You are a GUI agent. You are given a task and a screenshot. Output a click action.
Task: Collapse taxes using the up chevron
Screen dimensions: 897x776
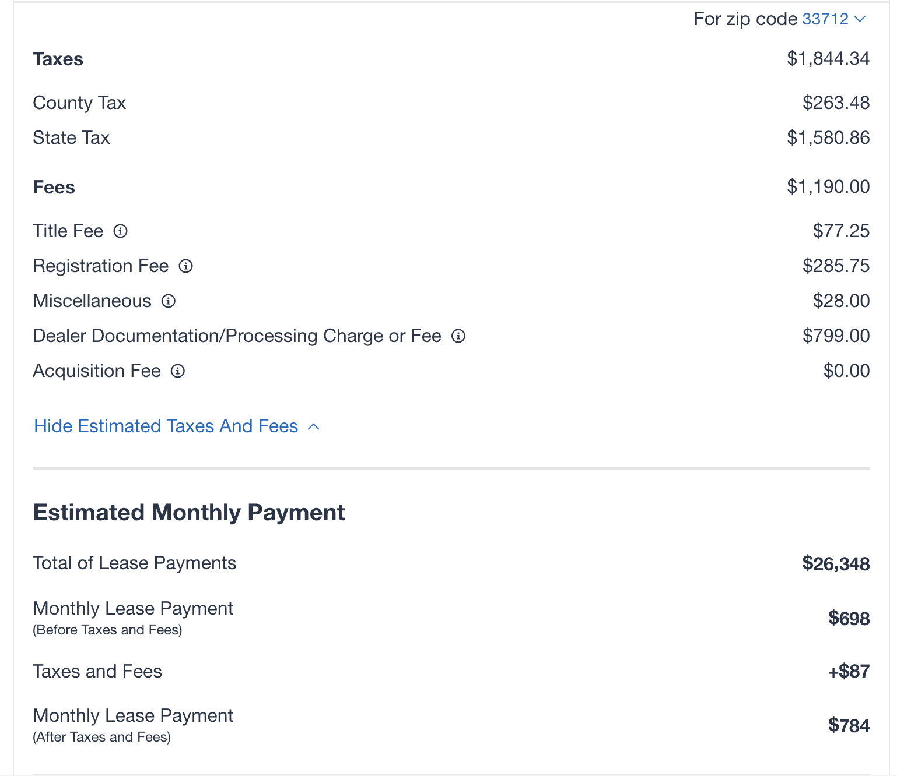click(313, 427)
